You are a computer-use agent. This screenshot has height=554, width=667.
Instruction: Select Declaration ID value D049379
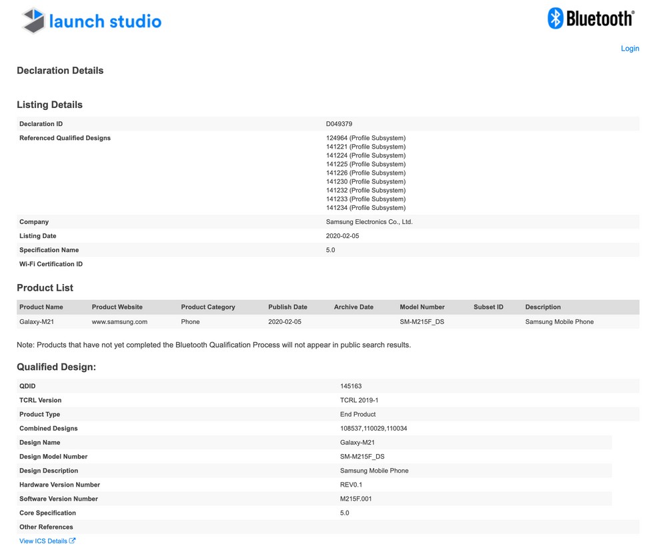tap(339, 124)
